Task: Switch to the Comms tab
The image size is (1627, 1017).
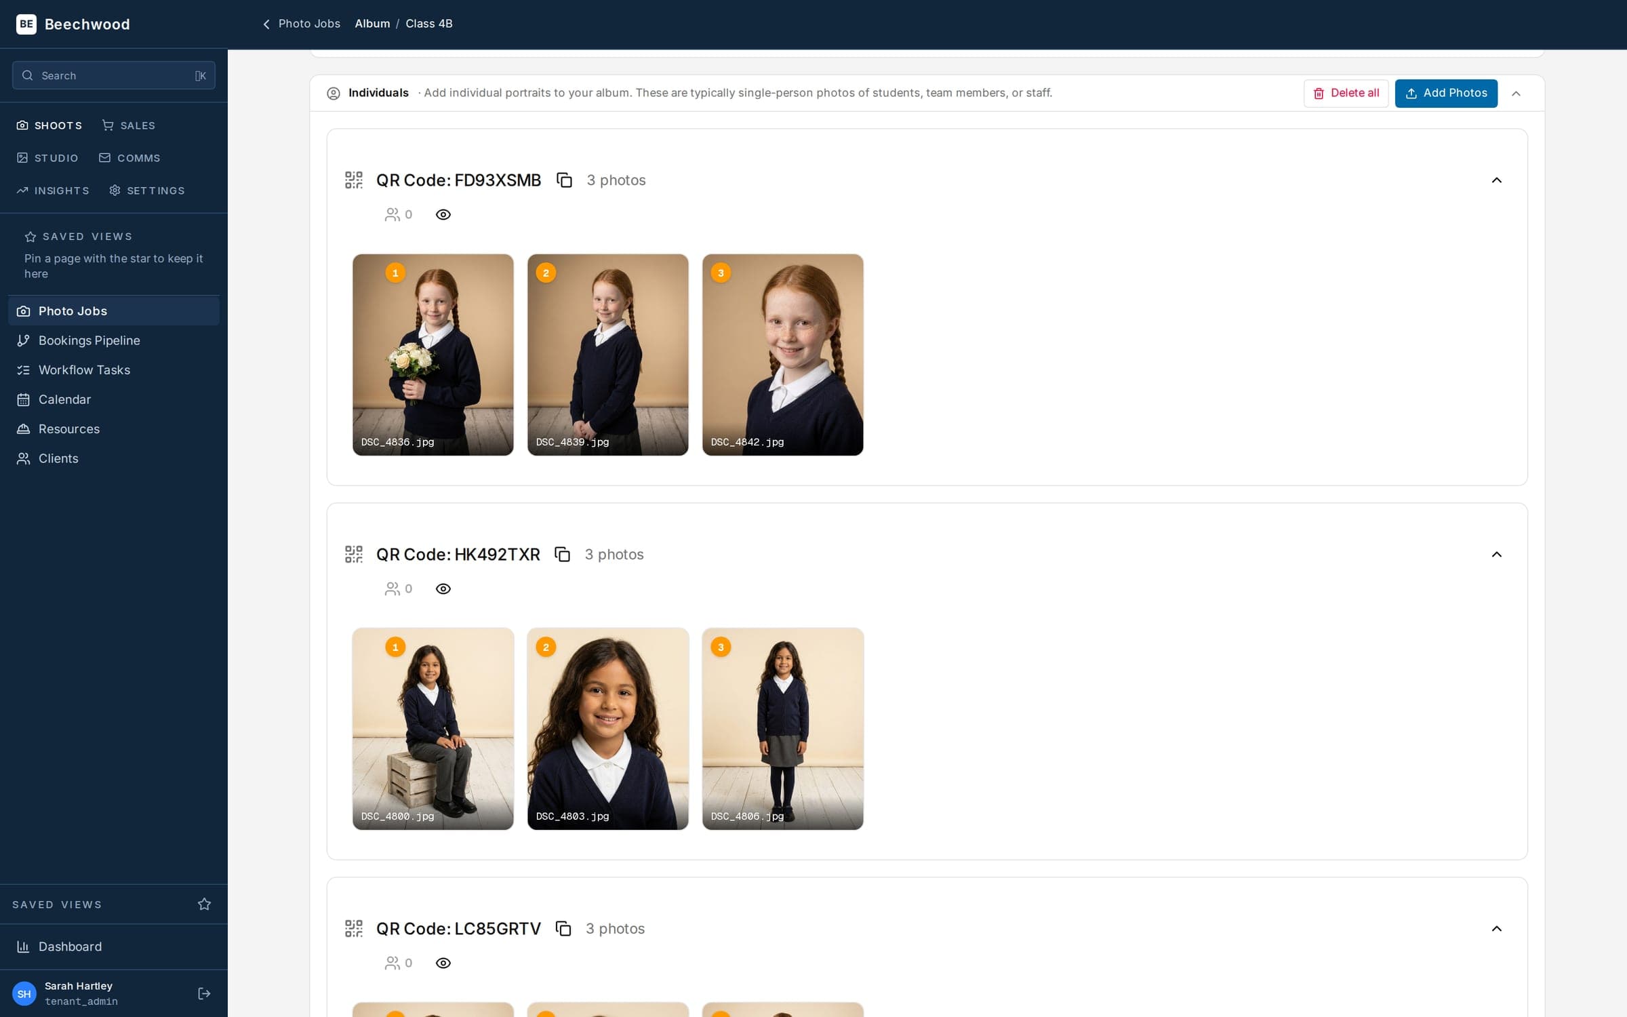Action: click(129, 158)
